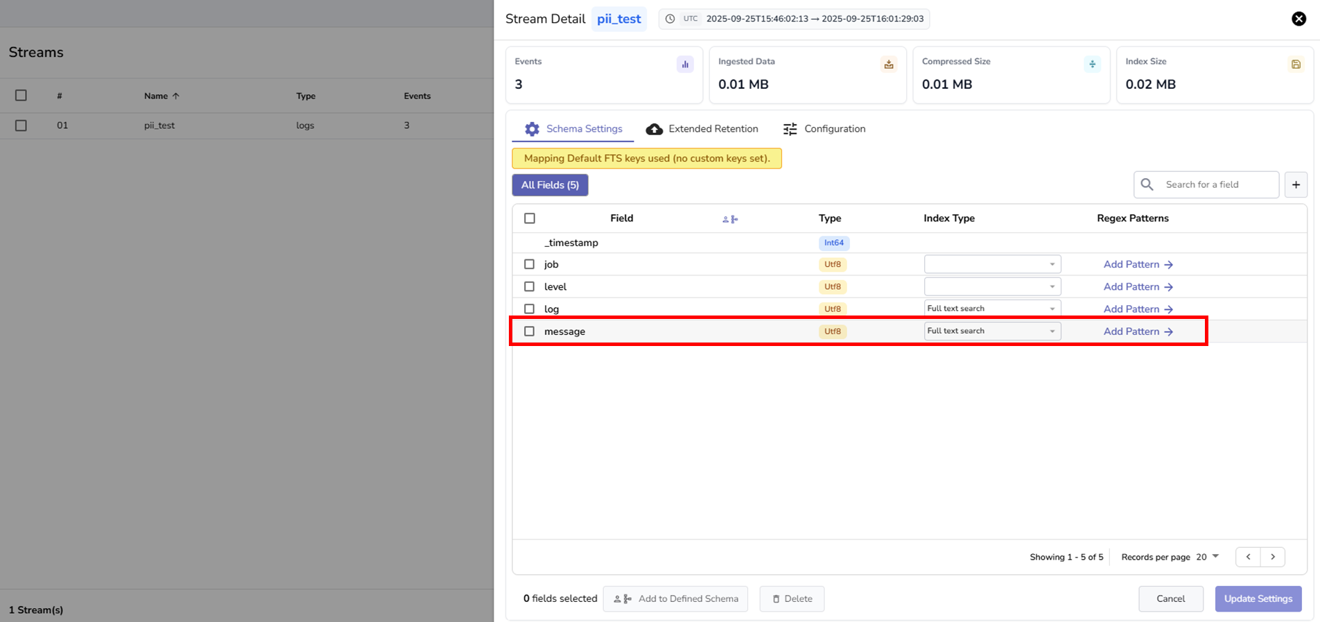Check the job field checkbox
Image resolution: width=1320 pixels, height=622 pixels.
click(x=530, y=264)
